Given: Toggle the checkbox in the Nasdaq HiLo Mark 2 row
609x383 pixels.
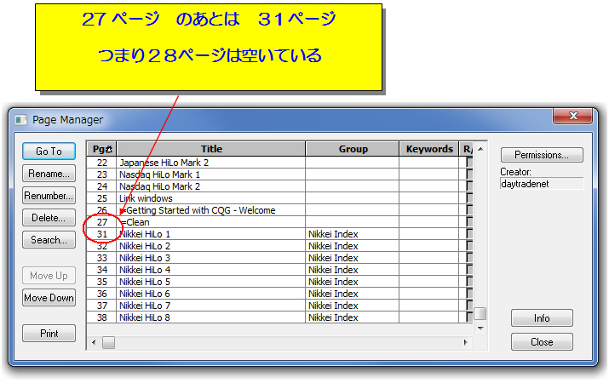Looking at the screenshot, I should 469,186.
